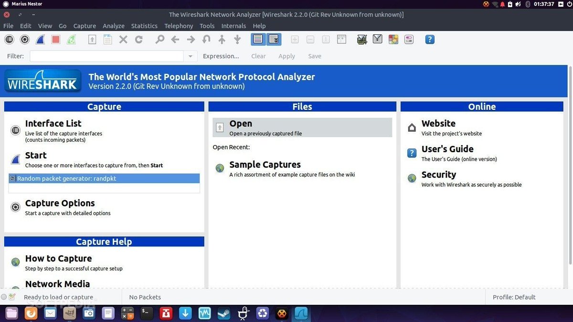Open the terminal from the dock

(x=147, y=313)
